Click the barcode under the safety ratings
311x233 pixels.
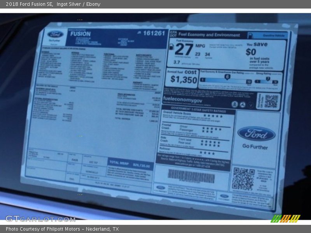click(x=191, y=176)
